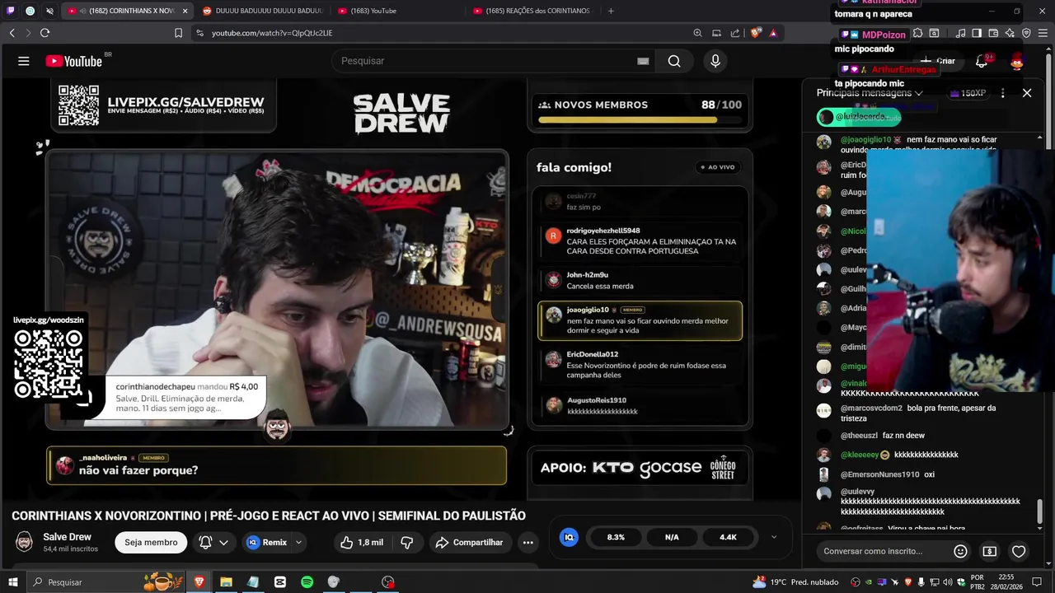Open File Explorer from the taskbar

click(226, 582)
